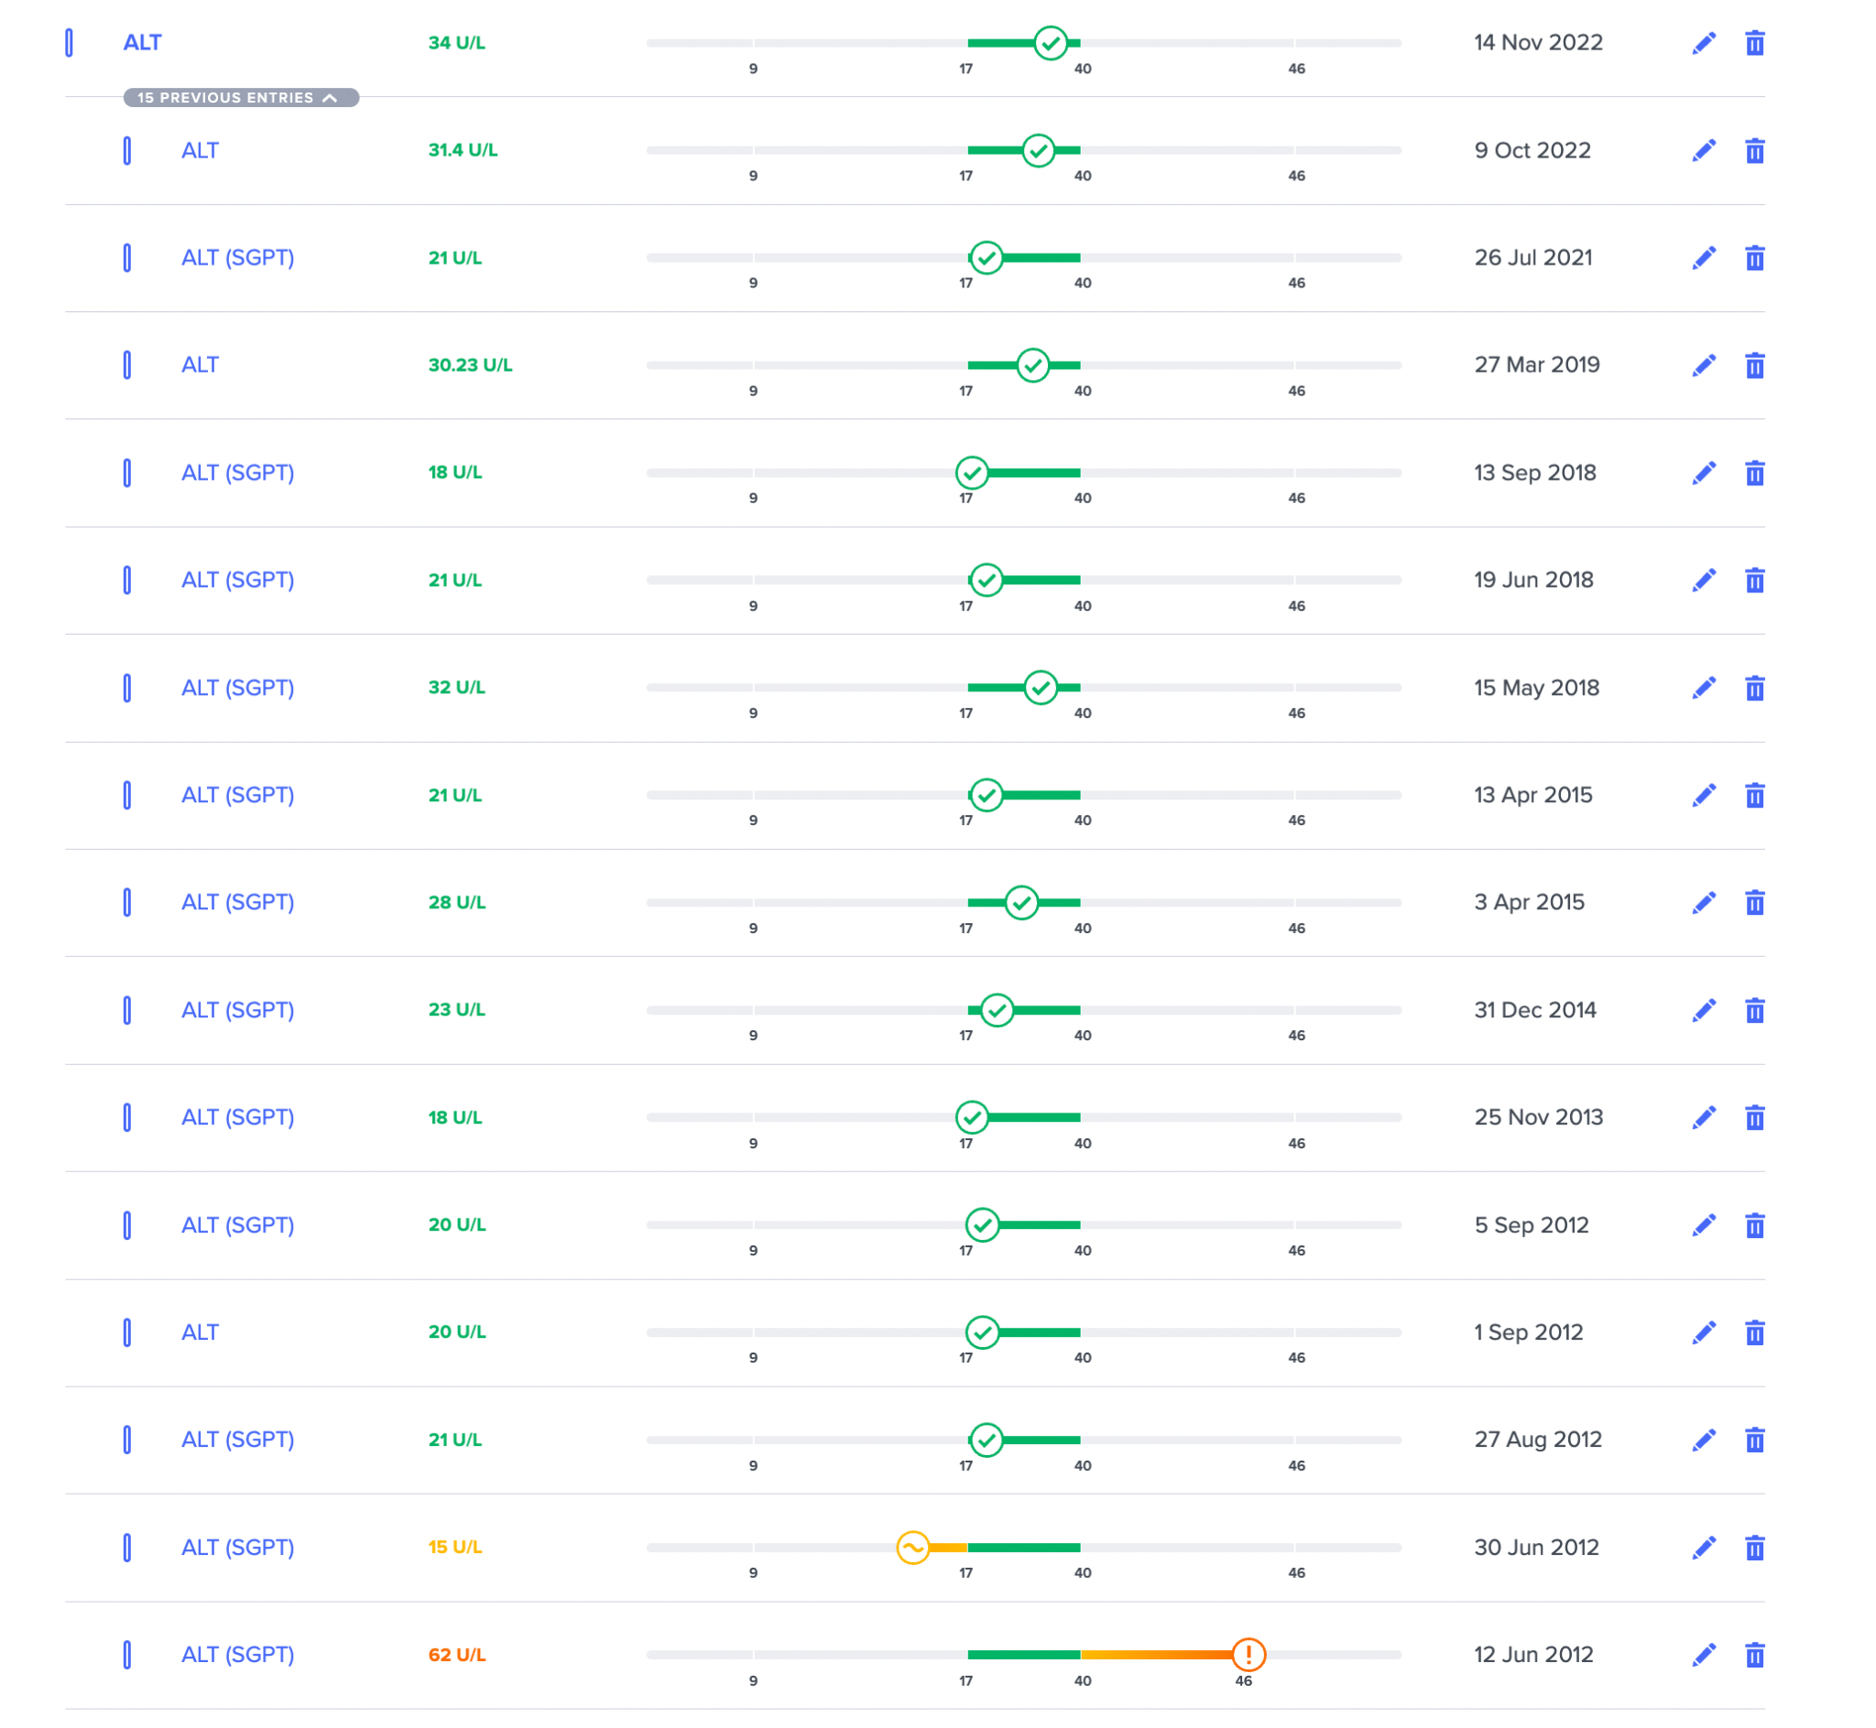1876x1728 pixels.
Task: Click the alert marker on 62 U/L range bar
Action: click(1249, 1655)
